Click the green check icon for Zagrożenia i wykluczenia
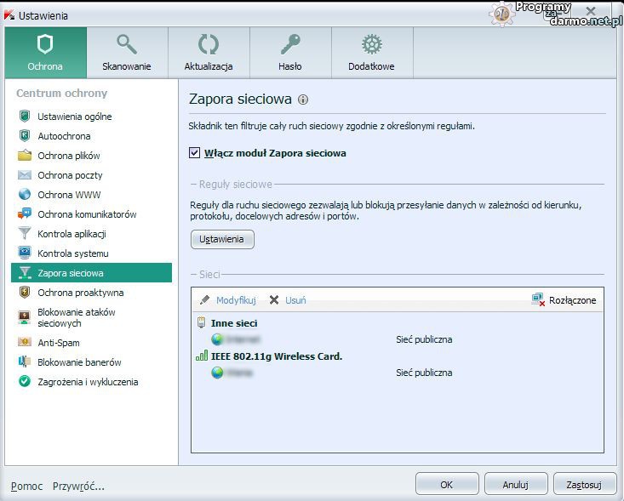The height and width of the screenshot is (501, 624). 25,381
